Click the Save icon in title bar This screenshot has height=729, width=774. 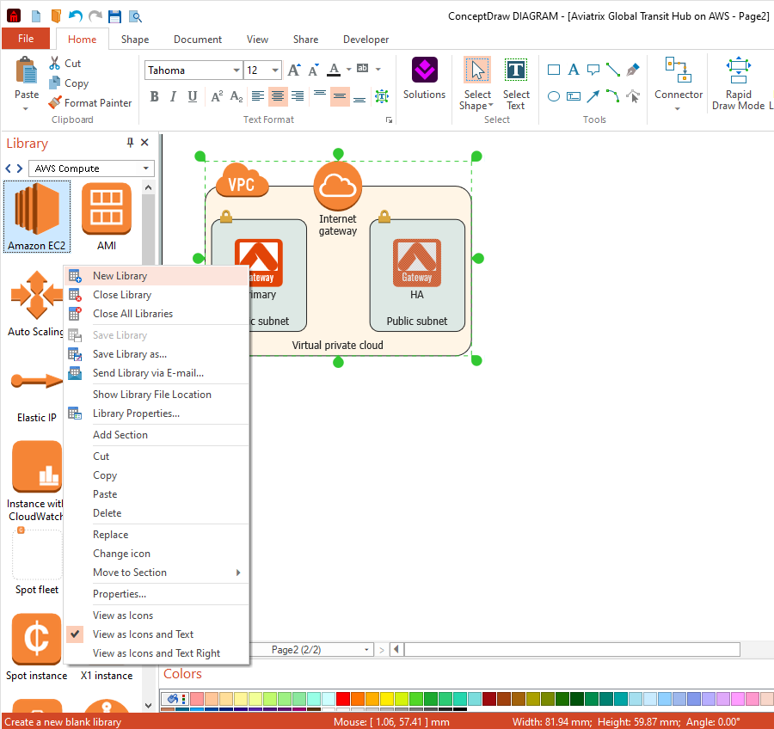coord(114,16)
